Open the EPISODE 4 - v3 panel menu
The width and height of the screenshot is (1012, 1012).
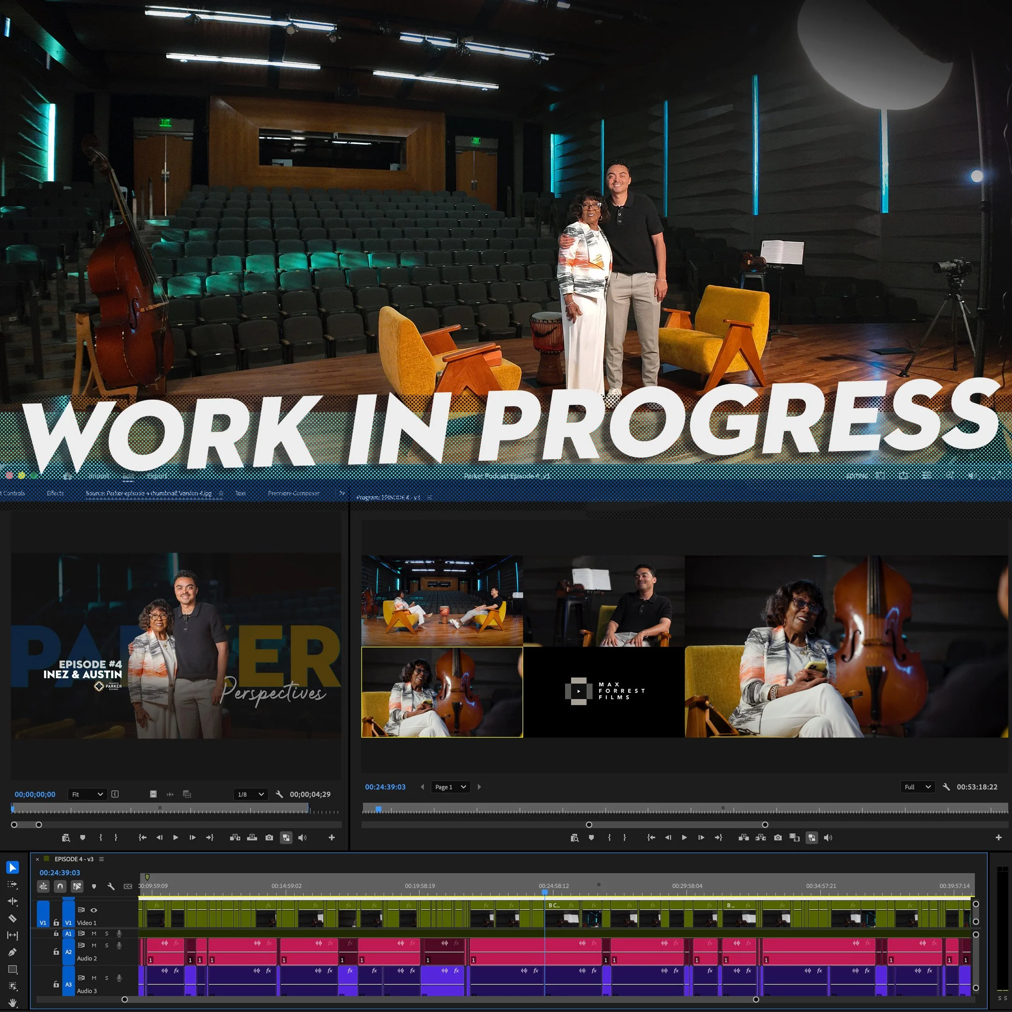click(x=102, y=859)
